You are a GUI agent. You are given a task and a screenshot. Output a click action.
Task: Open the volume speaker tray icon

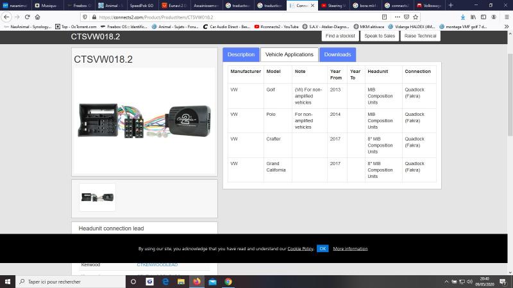point(469,282)
